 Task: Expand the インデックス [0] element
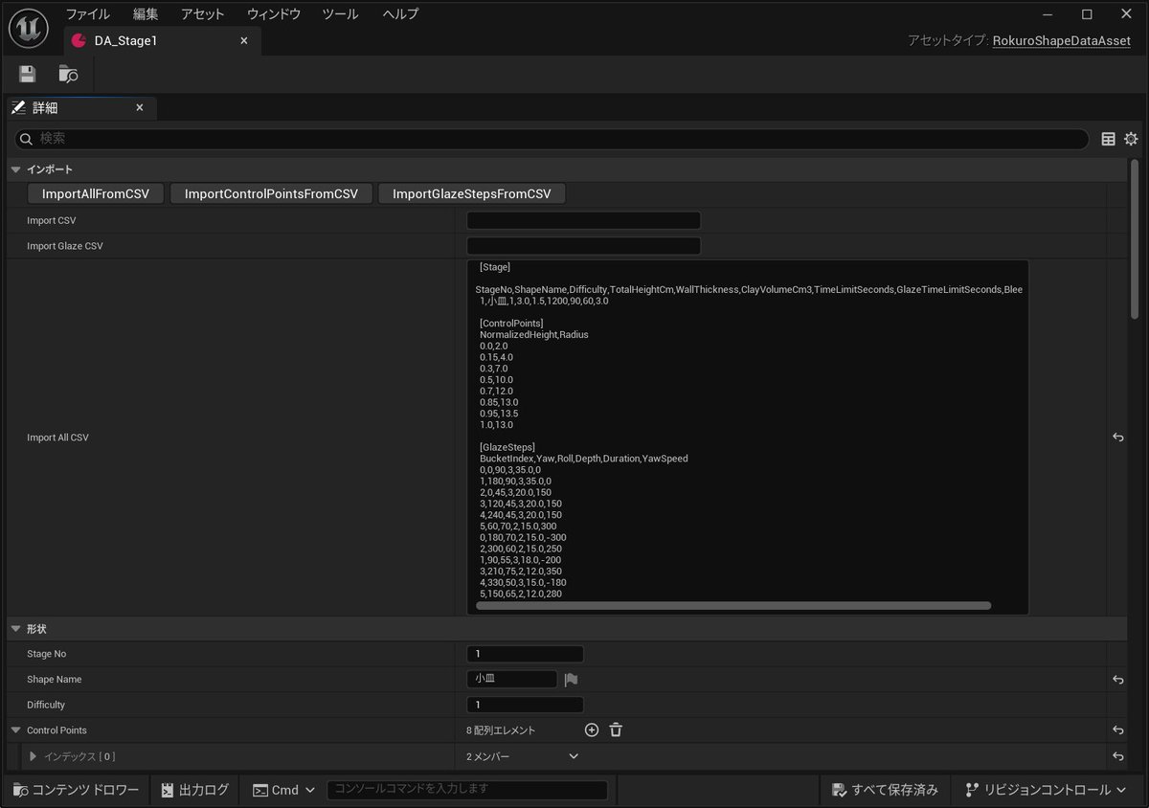click(34, 756)
